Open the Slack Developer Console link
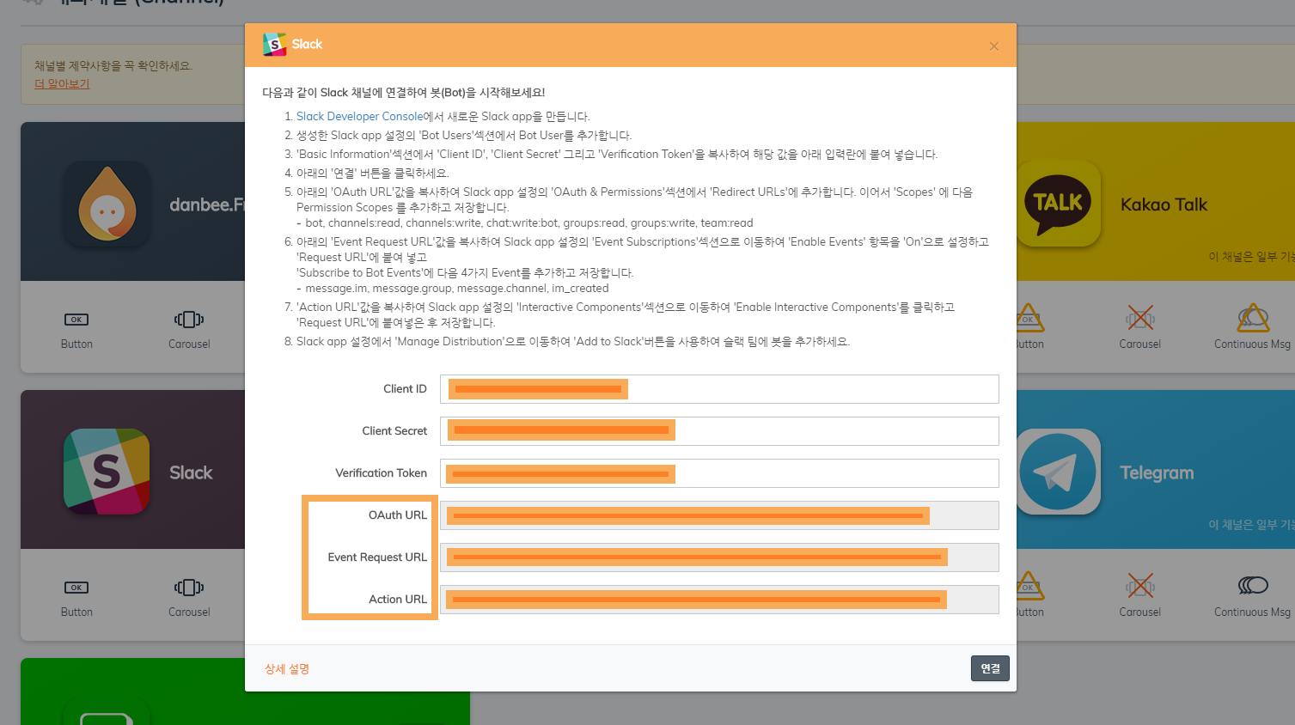 click(x=359, y=117)
